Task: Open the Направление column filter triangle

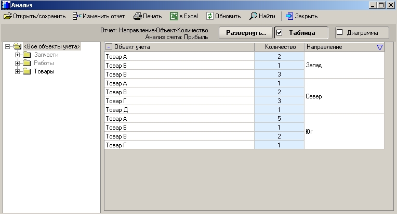Action: [379, 47]
